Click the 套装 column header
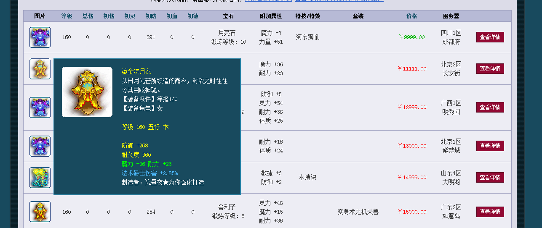Image resolution: width=542 pixels, height=228 pixels. (x=358, y=16)
